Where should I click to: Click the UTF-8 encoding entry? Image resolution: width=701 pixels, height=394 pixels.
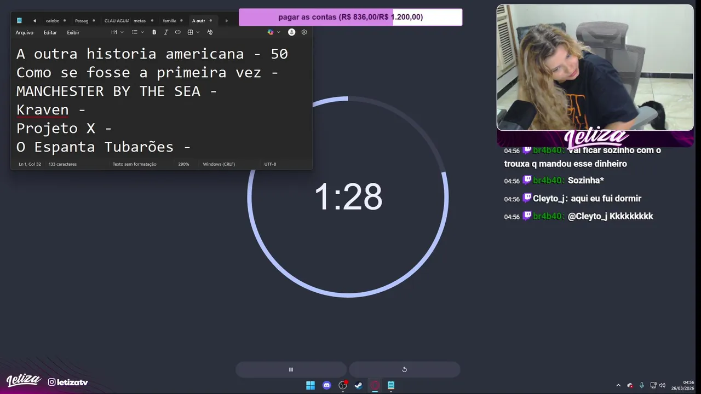point(270,164)
